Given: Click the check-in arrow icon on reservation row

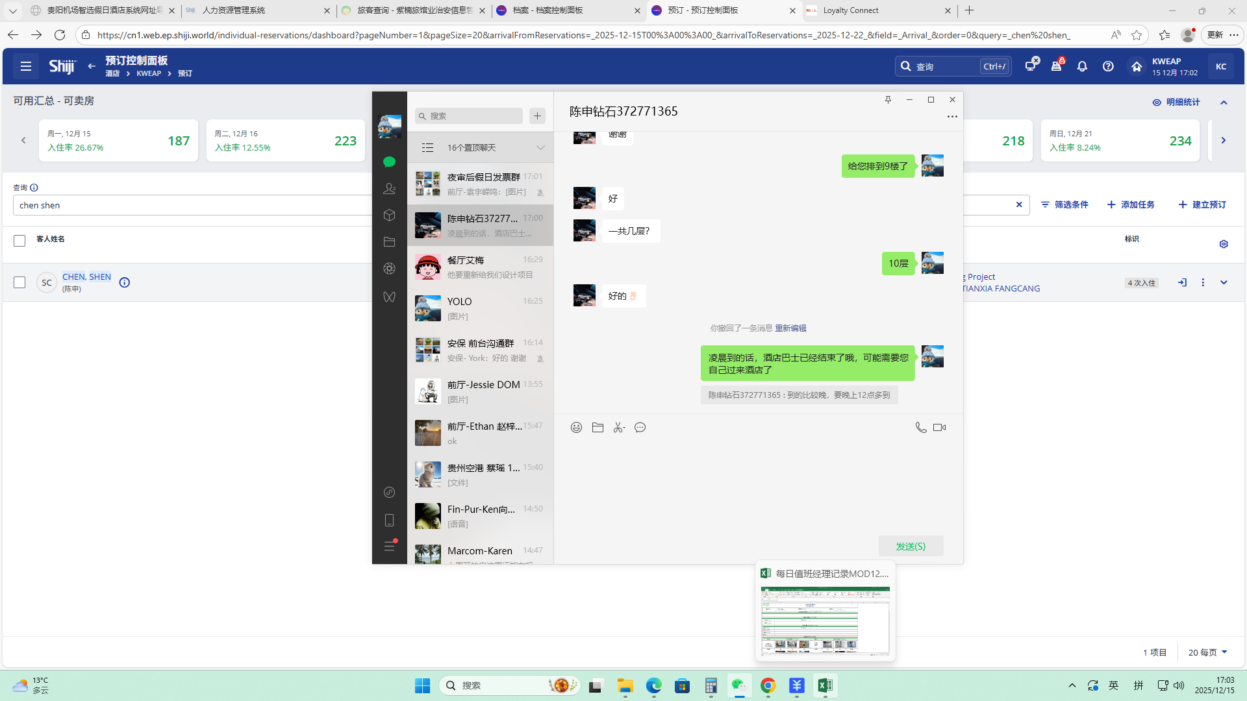Looking at the screenshot, I should tap(1182, 282).
